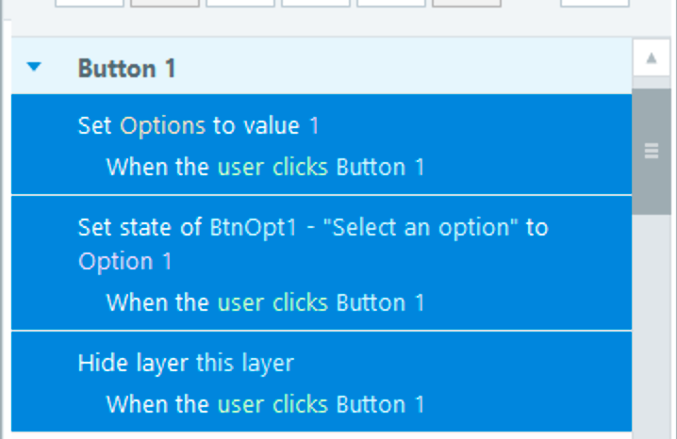Click the Option 1 state link
The height and width of the screenshot is (439, 677).
pos(124,262)
